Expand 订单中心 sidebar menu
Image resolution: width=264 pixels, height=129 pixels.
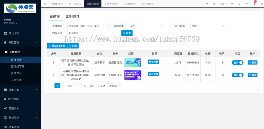20,90
